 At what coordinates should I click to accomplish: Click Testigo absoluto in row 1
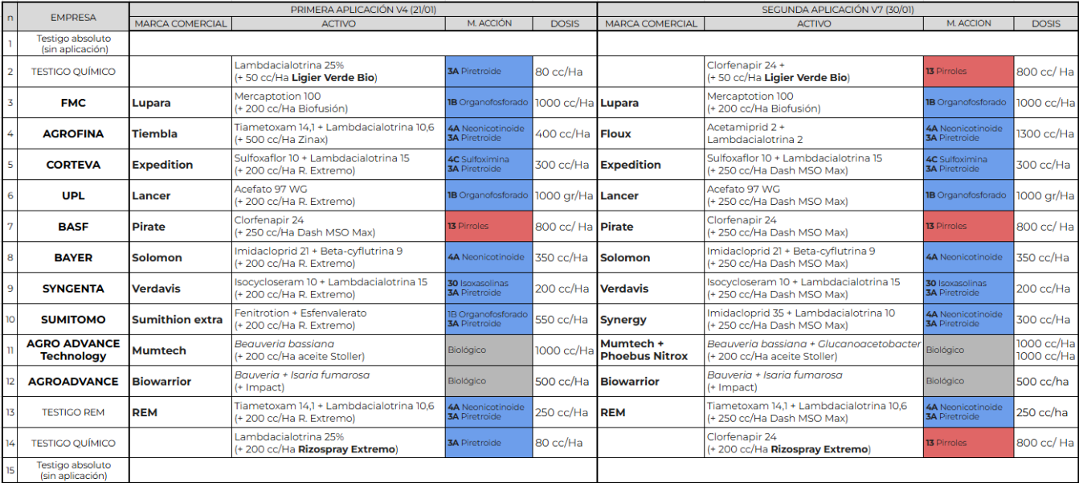tap(73, 43)
